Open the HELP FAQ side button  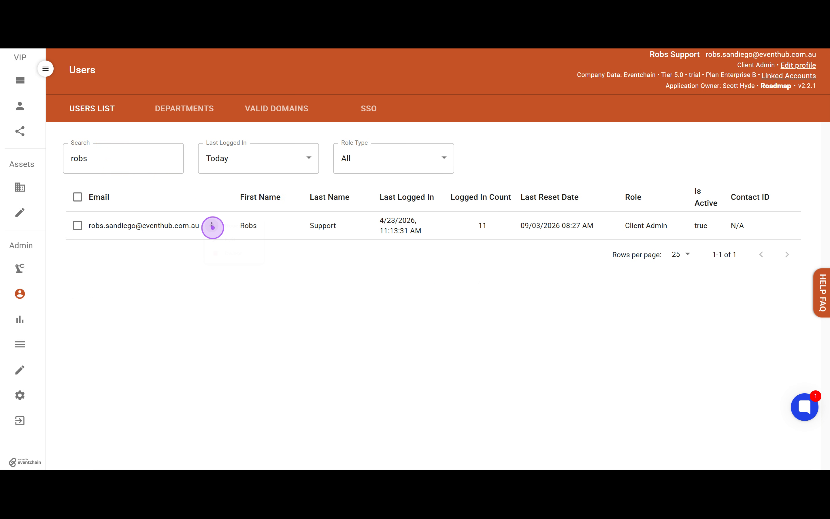pyautogui.click(x=822, y=293)
